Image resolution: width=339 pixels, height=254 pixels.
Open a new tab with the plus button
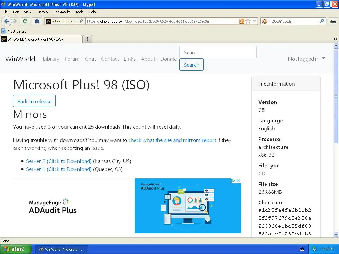pyautogui.click(x=87, y=39)
